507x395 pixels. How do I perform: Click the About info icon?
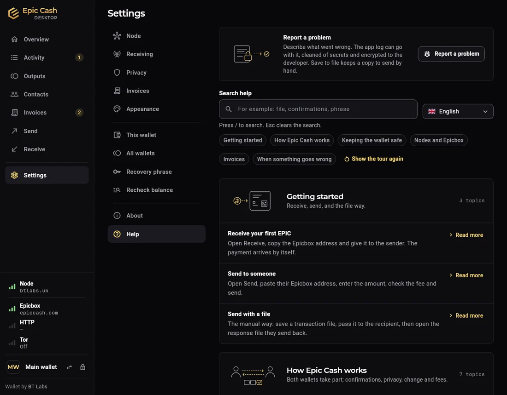click(117, 216)
